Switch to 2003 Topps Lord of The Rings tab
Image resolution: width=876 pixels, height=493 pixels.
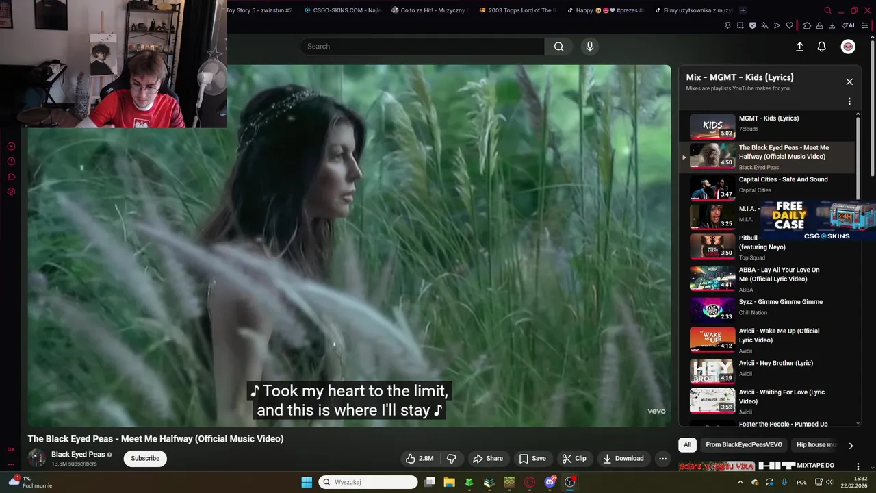click(518, 10)
